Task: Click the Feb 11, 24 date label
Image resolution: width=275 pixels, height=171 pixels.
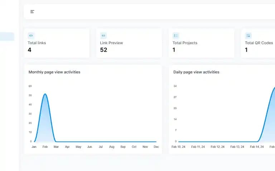Action: coord(198,147)
